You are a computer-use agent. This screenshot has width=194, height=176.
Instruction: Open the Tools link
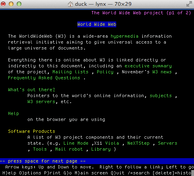pos(40,149)
